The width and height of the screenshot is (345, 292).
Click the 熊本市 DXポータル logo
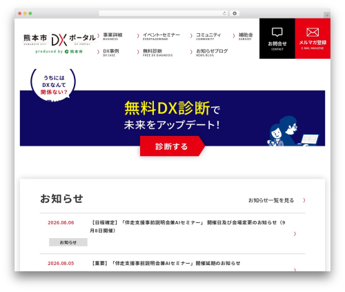tap(59, 39)
